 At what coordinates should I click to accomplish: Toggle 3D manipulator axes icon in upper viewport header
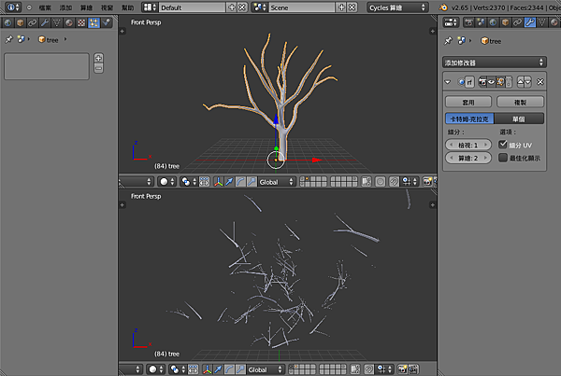point(218,182)
